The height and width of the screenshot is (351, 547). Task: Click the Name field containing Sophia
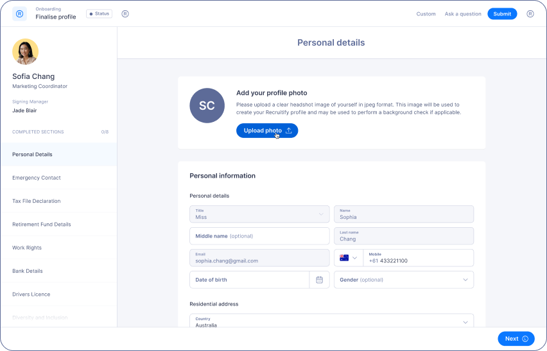pyautogui.click(x=404, y=214)
